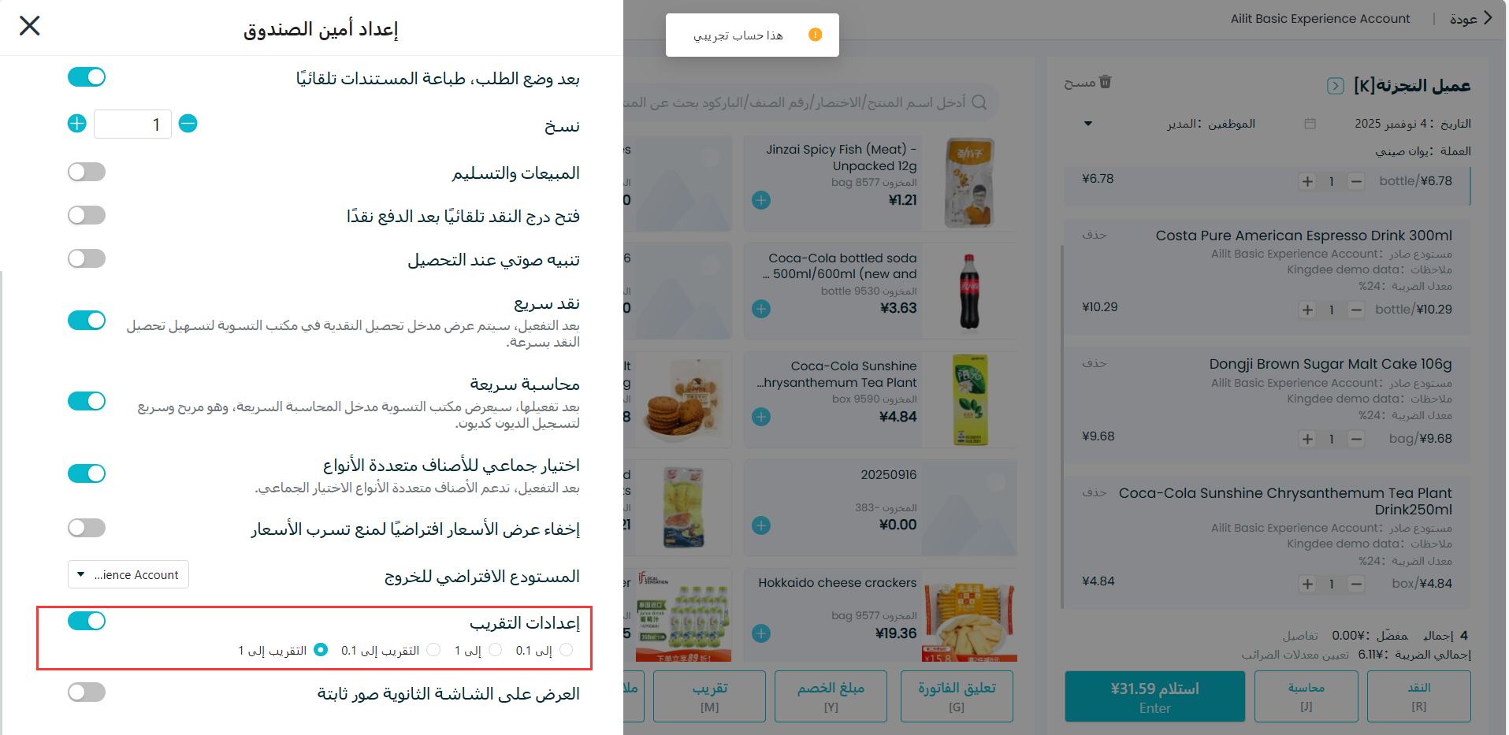Toggle auto print documents after order
Viewport: 1509px width, 735px height.
87,77
